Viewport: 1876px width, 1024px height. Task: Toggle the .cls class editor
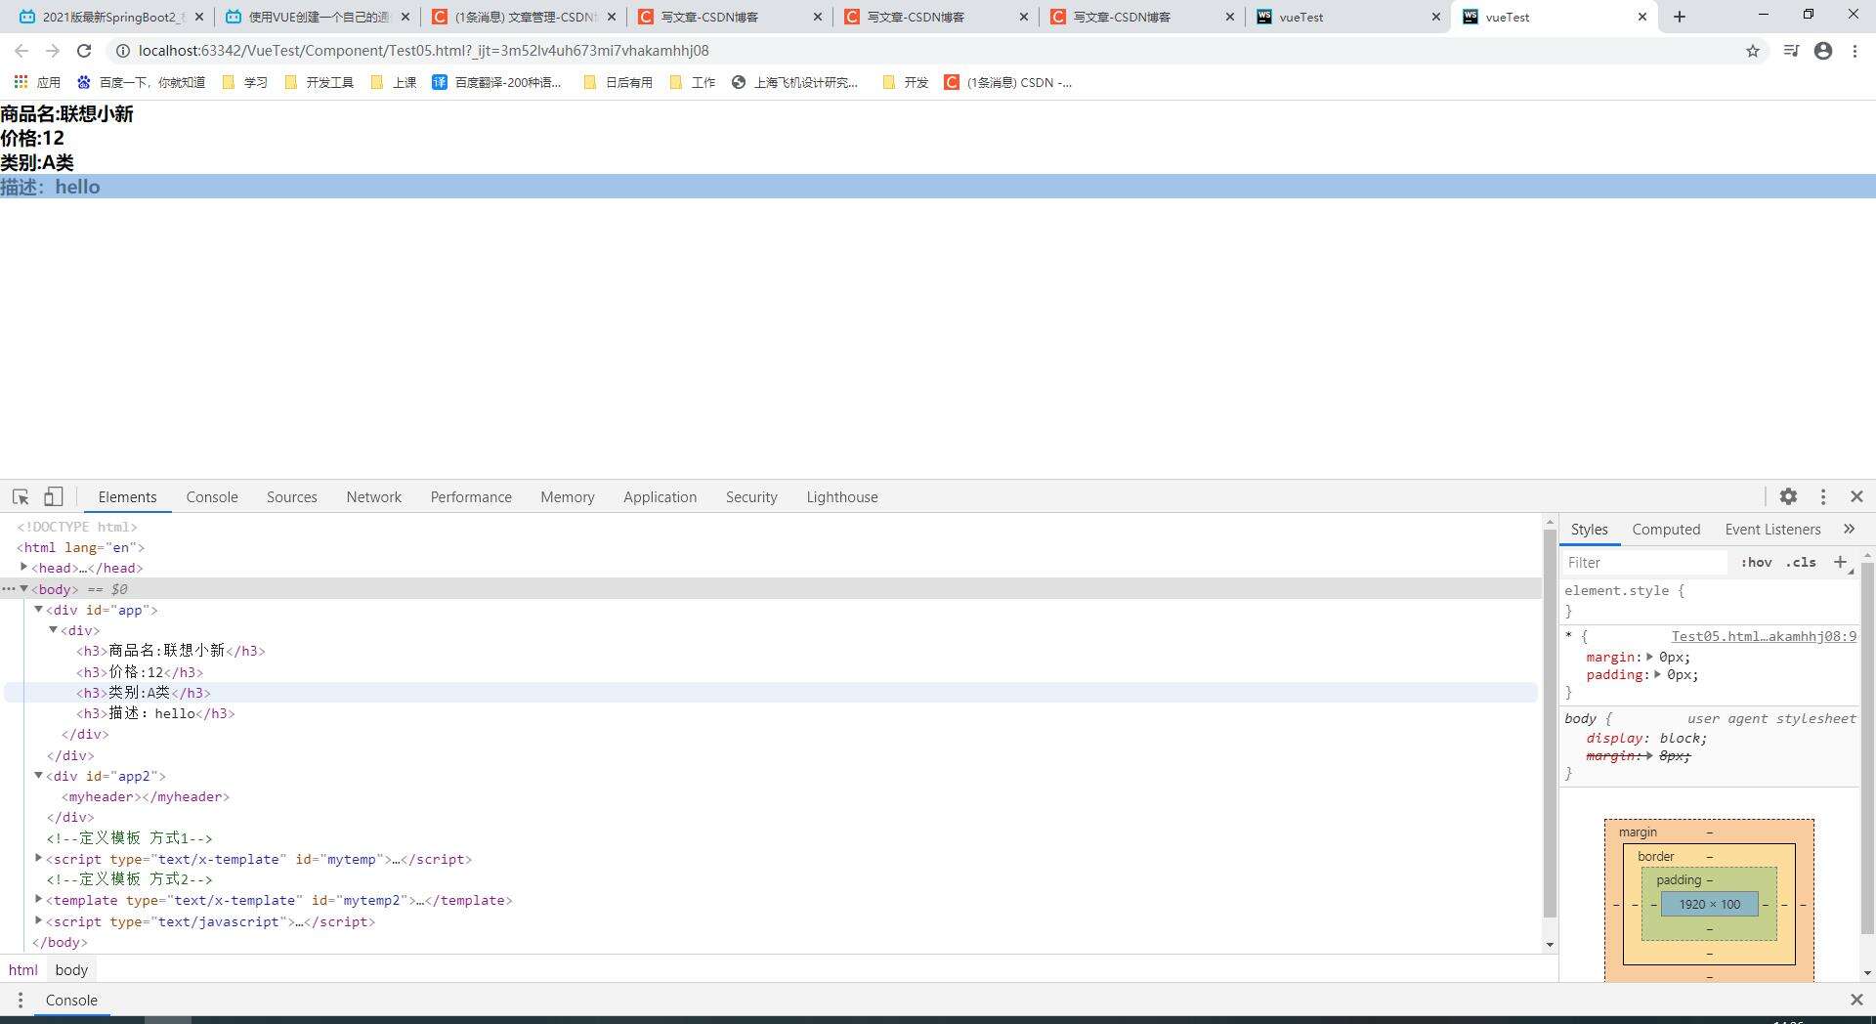pos(1801,562)
